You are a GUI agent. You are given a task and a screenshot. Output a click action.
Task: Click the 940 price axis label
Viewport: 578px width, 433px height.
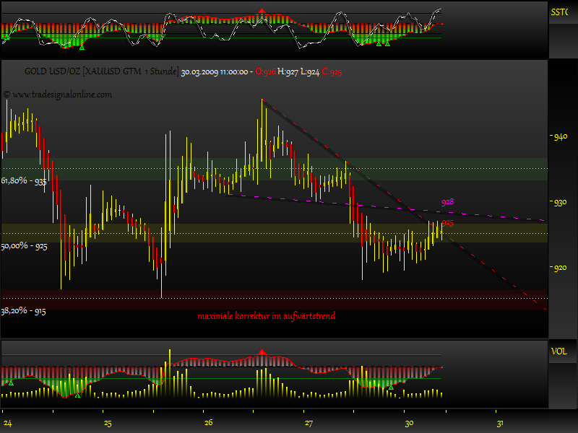[559, 136]
